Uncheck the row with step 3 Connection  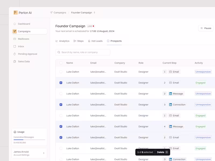[x=61, y=105]
